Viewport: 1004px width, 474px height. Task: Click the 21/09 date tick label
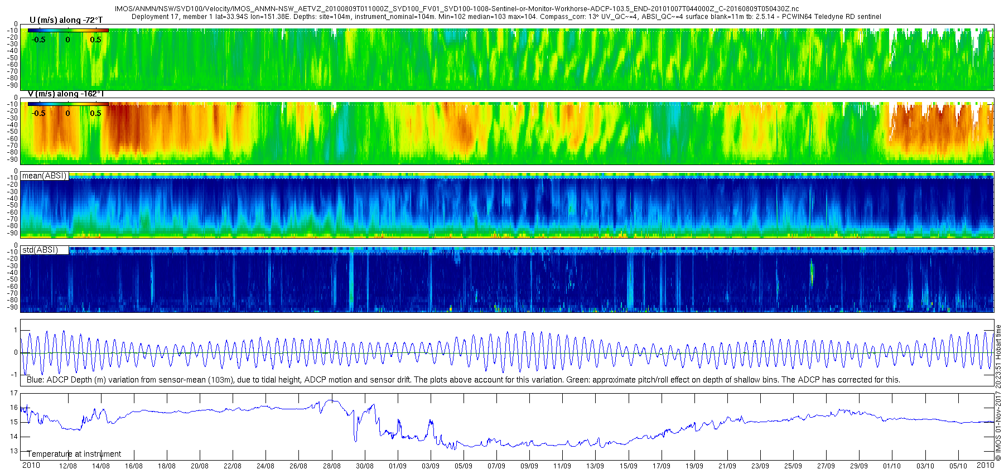coord(727,466)
